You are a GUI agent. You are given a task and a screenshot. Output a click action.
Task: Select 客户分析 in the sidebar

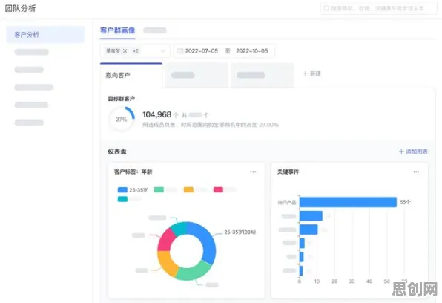(45, 35)
